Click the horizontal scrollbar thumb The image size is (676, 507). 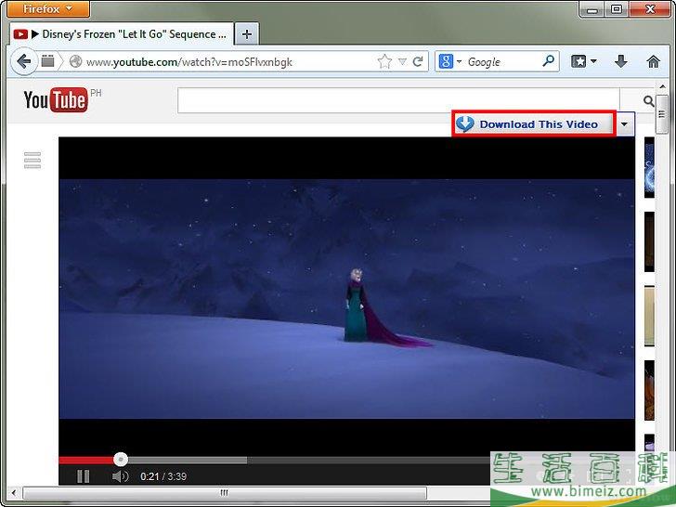pos(224,492)
